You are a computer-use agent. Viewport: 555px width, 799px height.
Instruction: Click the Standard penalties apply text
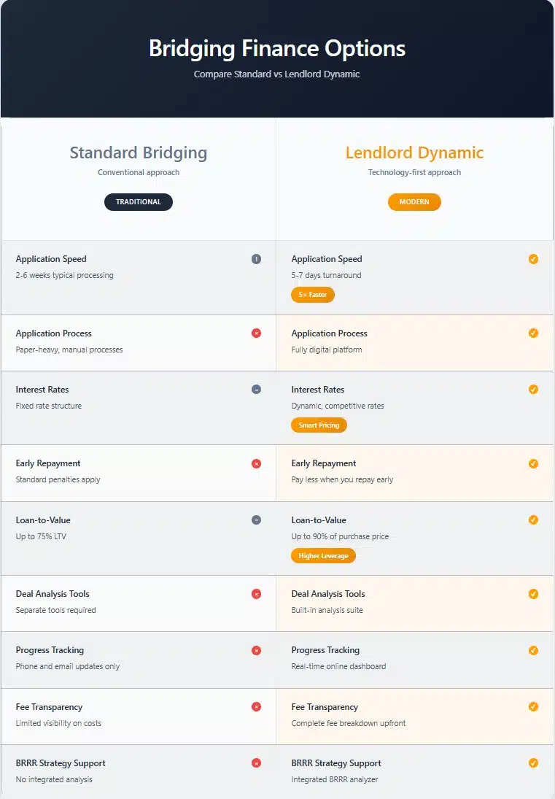pyautogui.click(x=58, y=479)
